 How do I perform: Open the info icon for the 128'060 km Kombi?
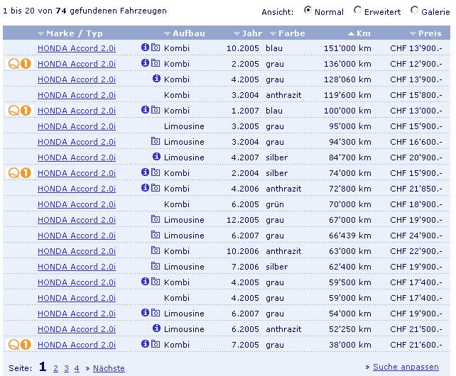click(156, 79)
